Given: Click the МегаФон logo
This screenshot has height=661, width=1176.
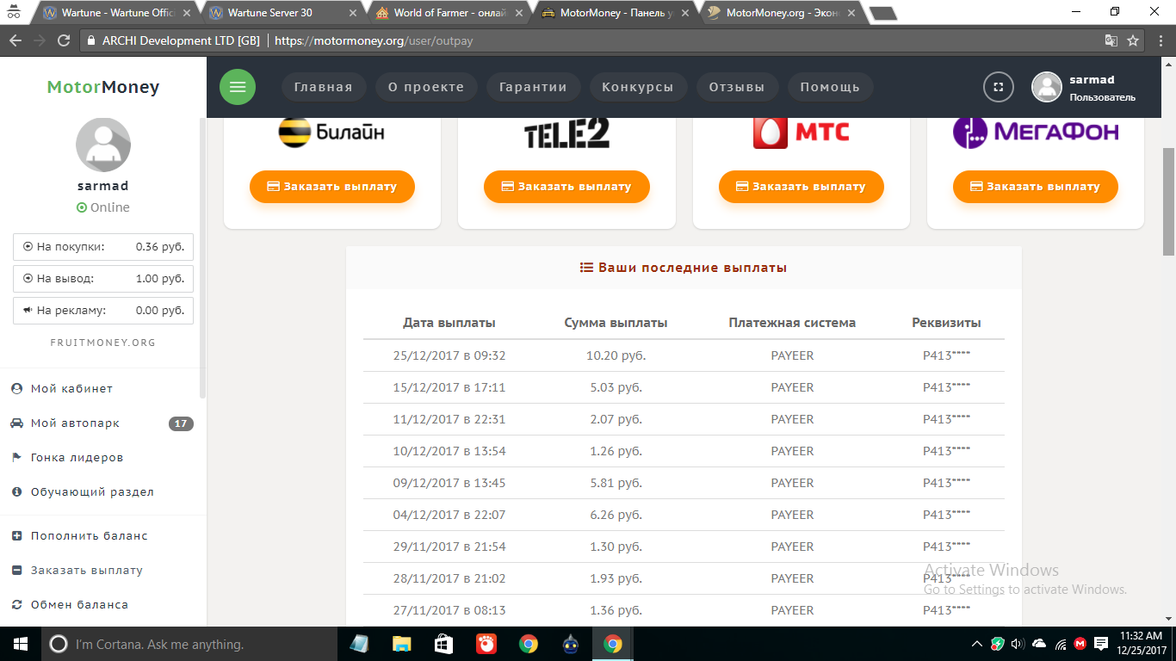Looking at the screenshot, I should [1036, 132].
